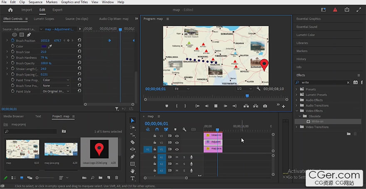
Task: Solo audio track A2
Action: pyautogui.click(x=184, y=164)
